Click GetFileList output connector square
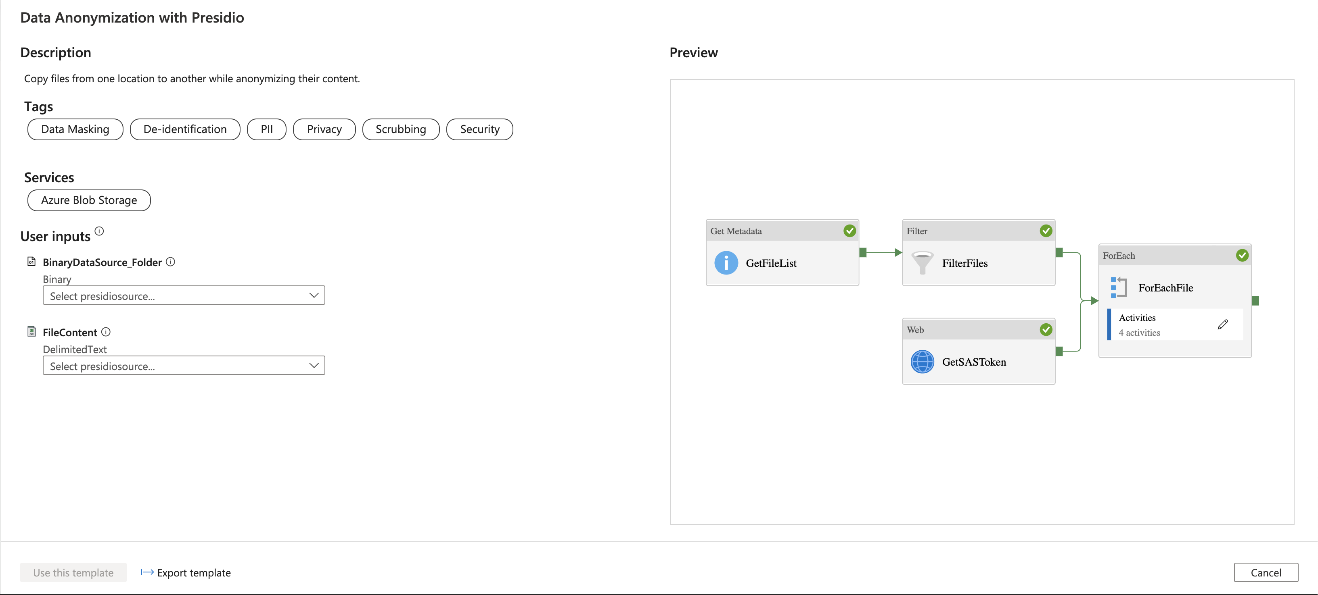 pos(863,252)
